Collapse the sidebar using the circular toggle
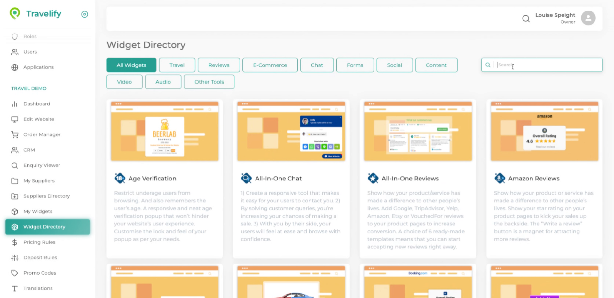Image resolution: width=614 pixels, height=298 pixels. click(84, 14)
